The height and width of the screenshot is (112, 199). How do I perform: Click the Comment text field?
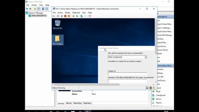point(127,81)
